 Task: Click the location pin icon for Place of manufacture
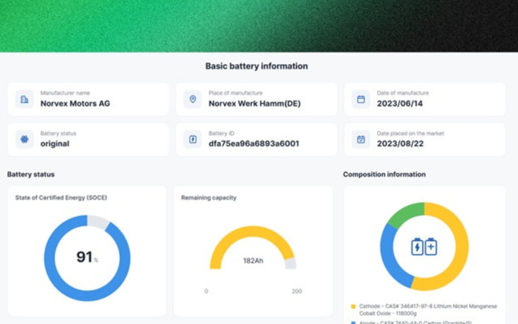(192, 99)
